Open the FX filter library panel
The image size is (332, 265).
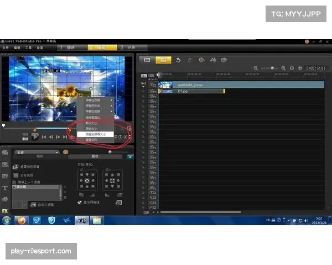(5, 210)
